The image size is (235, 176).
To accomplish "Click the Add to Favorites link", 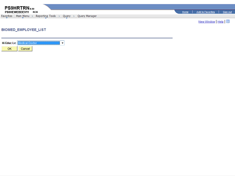I will coord(206,12).
